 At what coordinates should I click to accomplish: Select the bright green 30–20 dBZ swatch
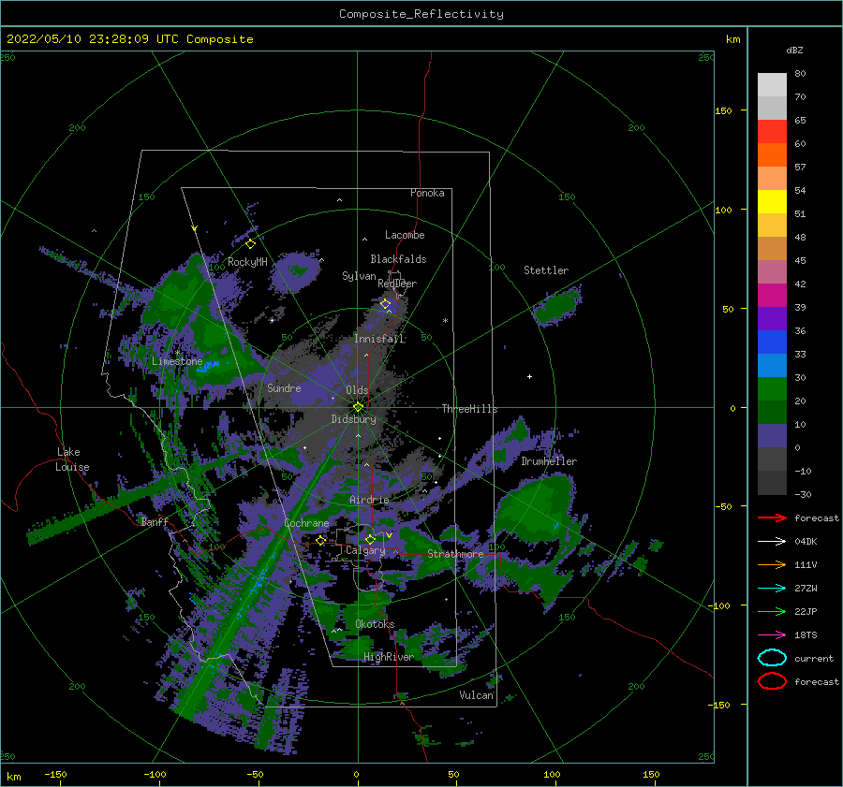[x=772, y=389]
